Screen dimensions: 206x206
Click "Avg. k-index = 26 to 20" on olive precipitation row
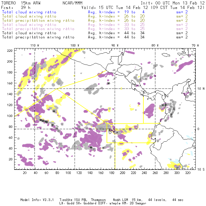116,21
